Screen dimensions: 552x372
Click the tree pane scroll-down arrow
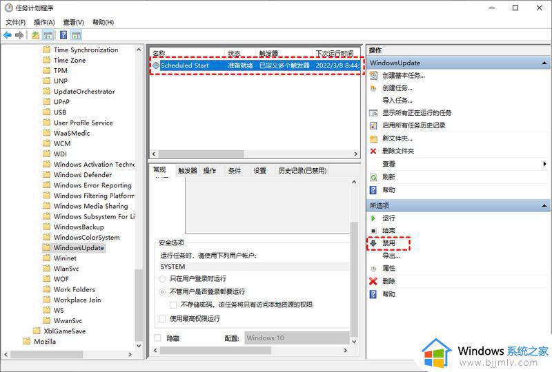point(139,346)
